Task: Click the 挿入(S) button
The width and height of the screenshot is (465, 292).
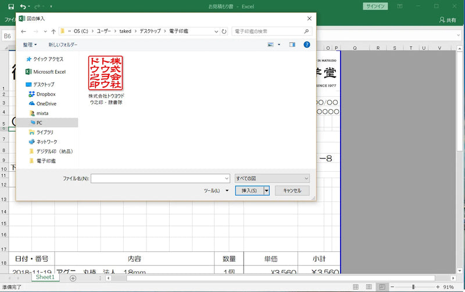Action: 249,191
